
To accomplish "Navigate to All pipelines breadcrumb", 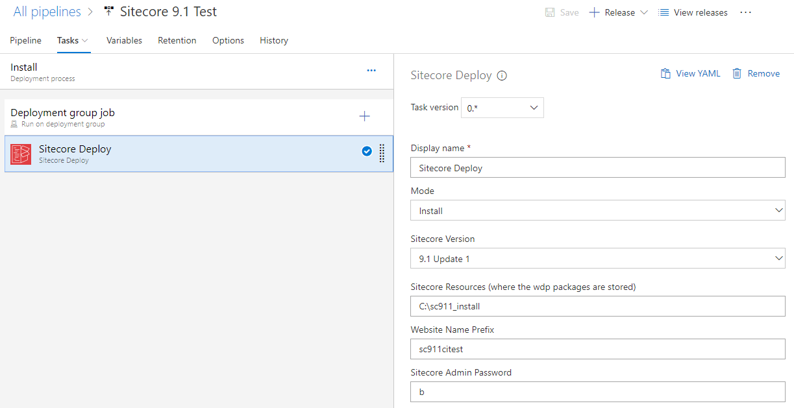I will [47, 12].
